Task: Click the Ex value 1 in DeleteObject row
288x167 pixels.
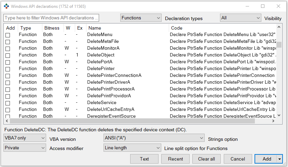Action: [77, 55]
